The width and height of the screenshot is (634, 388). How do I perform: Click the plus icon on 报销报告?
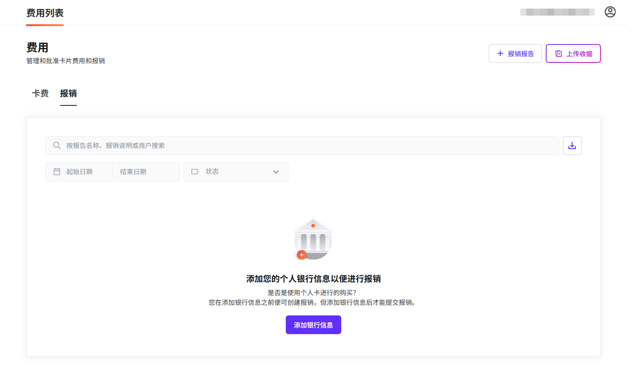[x=500, y=53]
